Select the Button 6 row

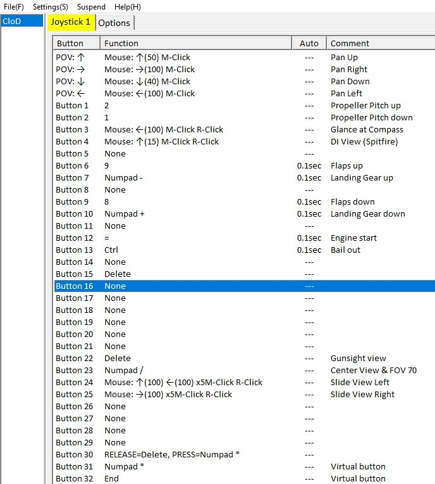tap(245, 166)
